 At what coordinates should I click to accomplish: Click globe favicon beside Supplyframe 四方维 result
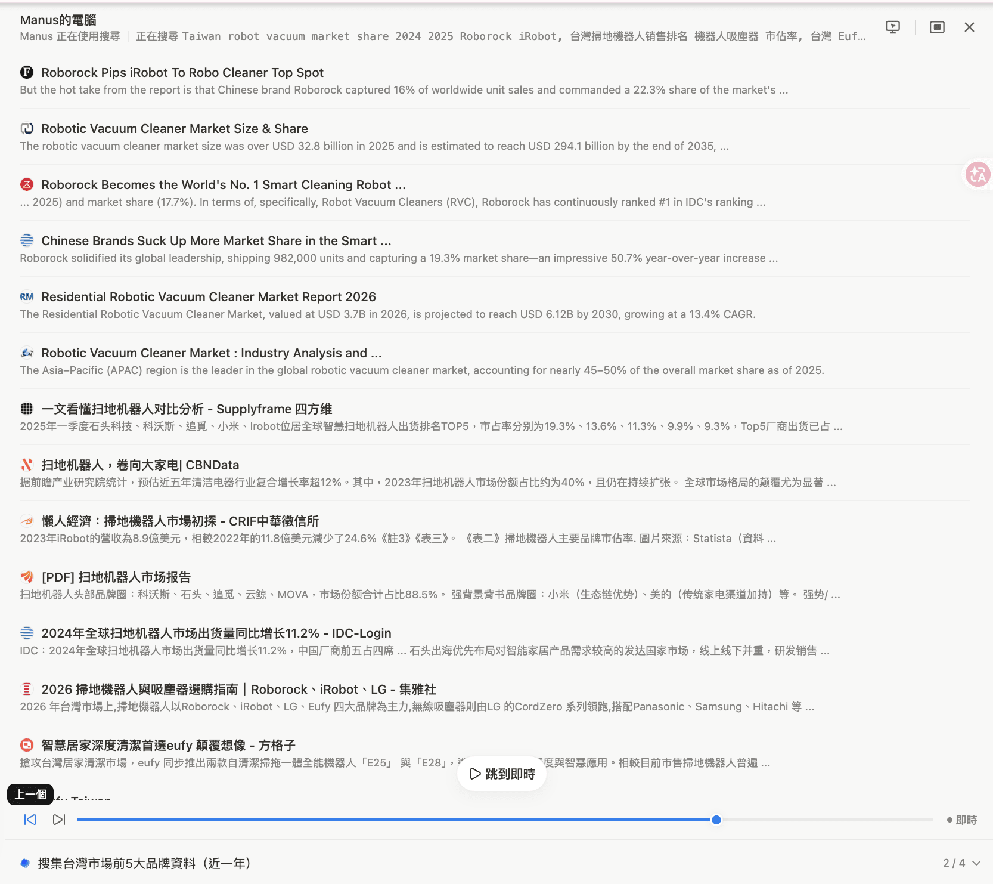click(27, 409)
